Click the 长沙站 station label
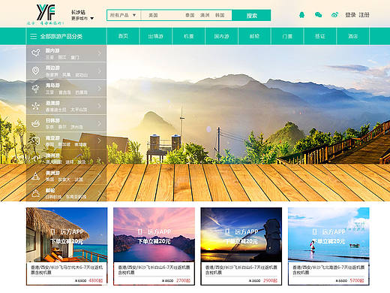This screenshot has width=390, height=293. tap(78, 12)
